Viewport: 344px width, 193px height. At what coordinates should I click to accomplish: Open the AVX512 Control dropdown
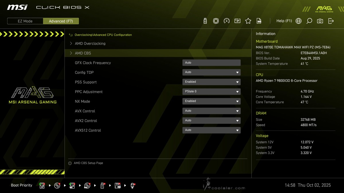(x=211, y=130)
